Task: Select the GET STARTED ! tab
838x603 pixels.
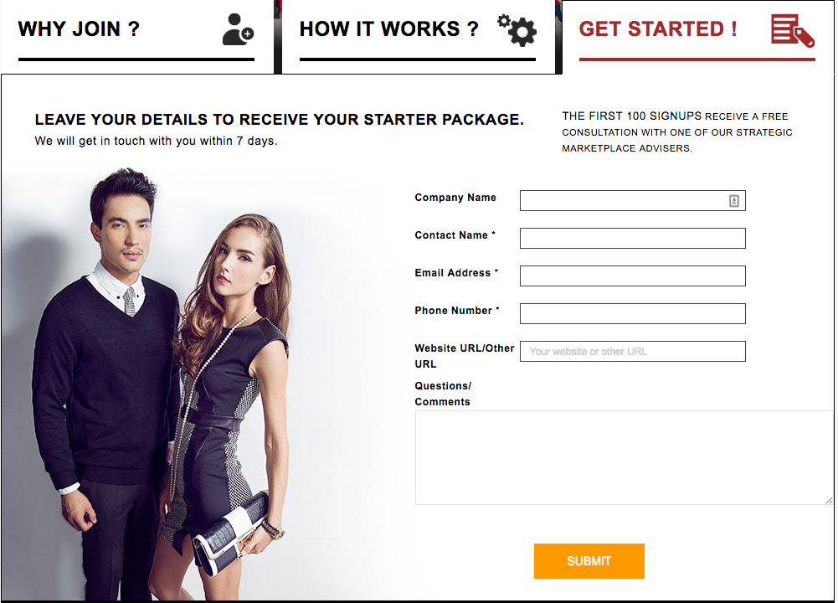Action: pos(697,37)
